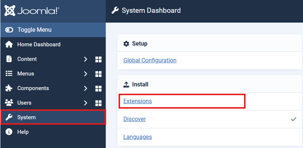Click the Home Dashboard house icon
The width and height of the screenshot is (303, 148).
[x=9, y=44]
